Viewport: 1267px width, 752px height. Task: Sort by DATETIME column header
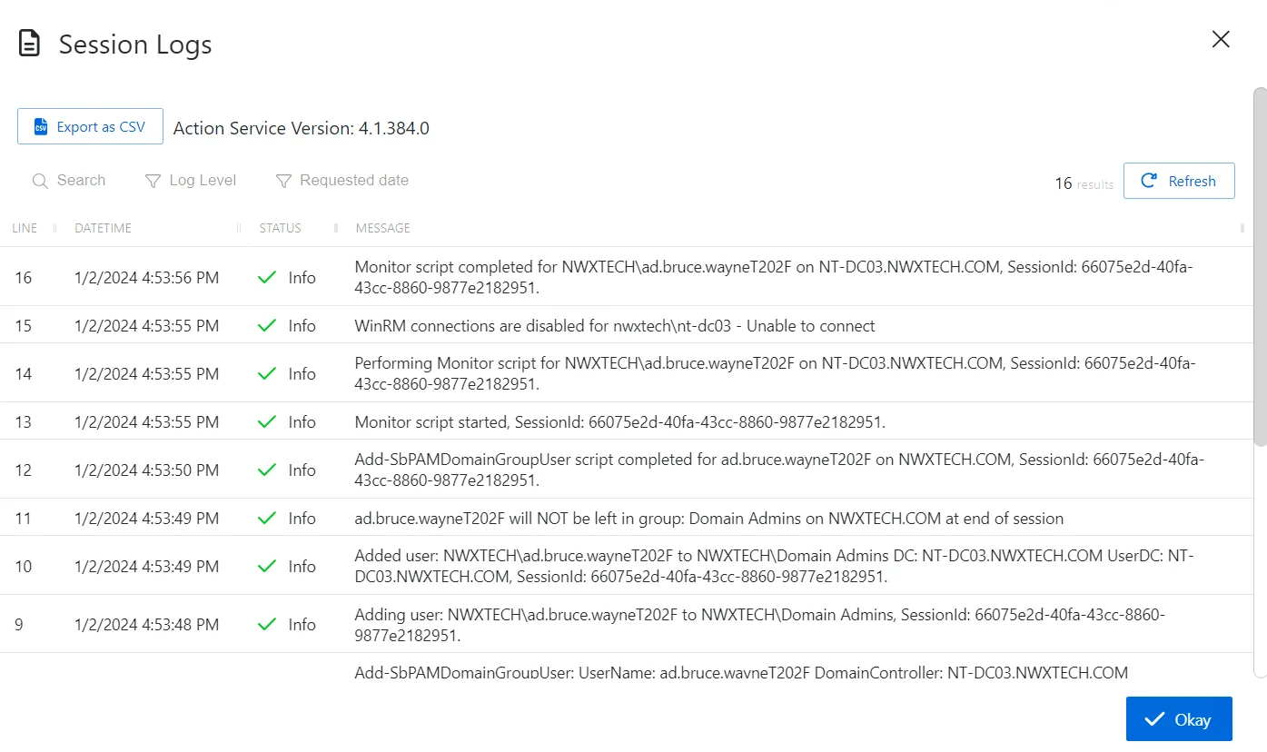pos(103,228)
